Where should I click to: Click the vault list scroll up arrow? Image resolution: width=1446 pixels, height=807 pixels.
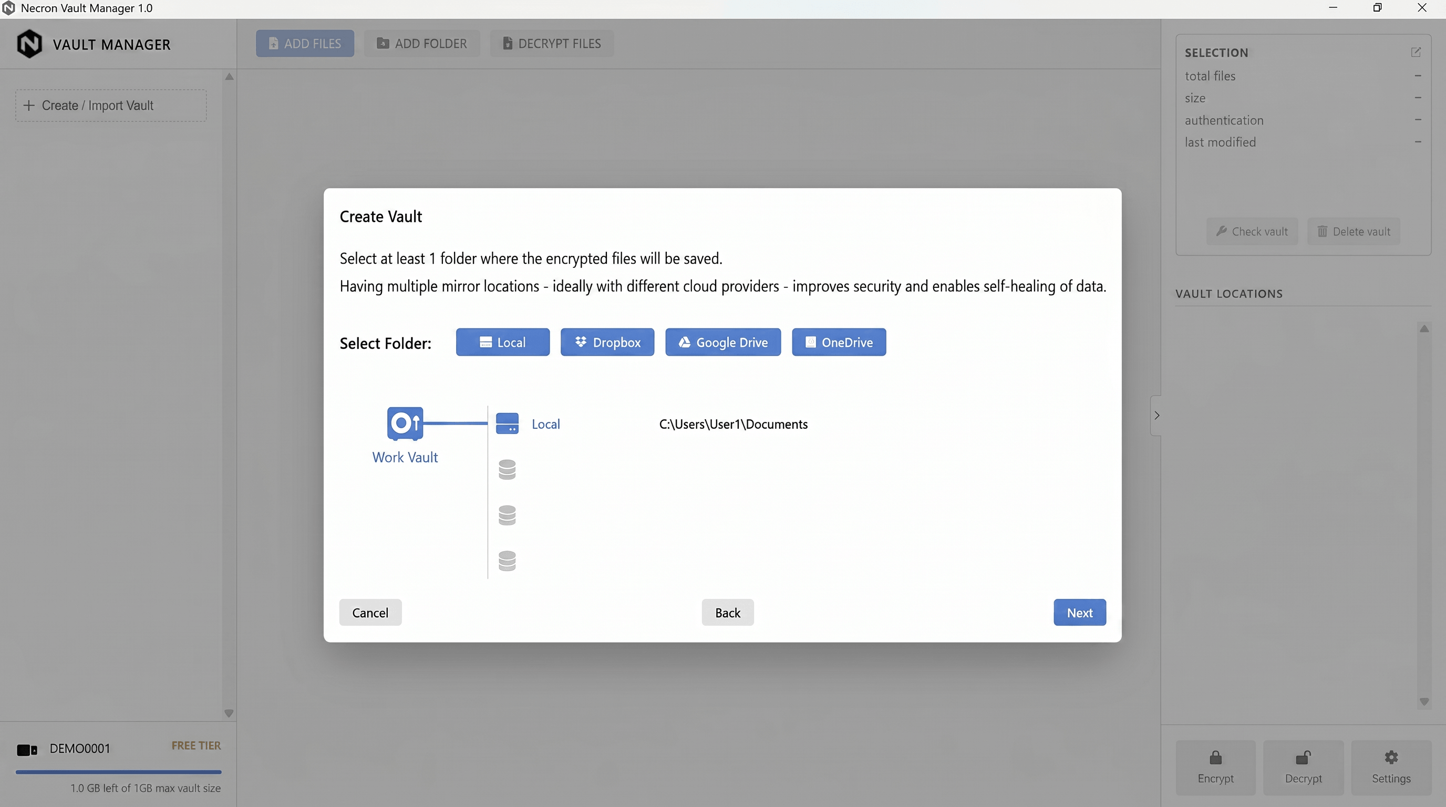coord(229,76)
